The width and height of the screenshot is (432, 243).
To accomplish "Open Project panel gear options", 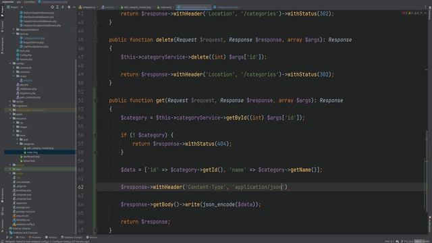I will (69, 7).
